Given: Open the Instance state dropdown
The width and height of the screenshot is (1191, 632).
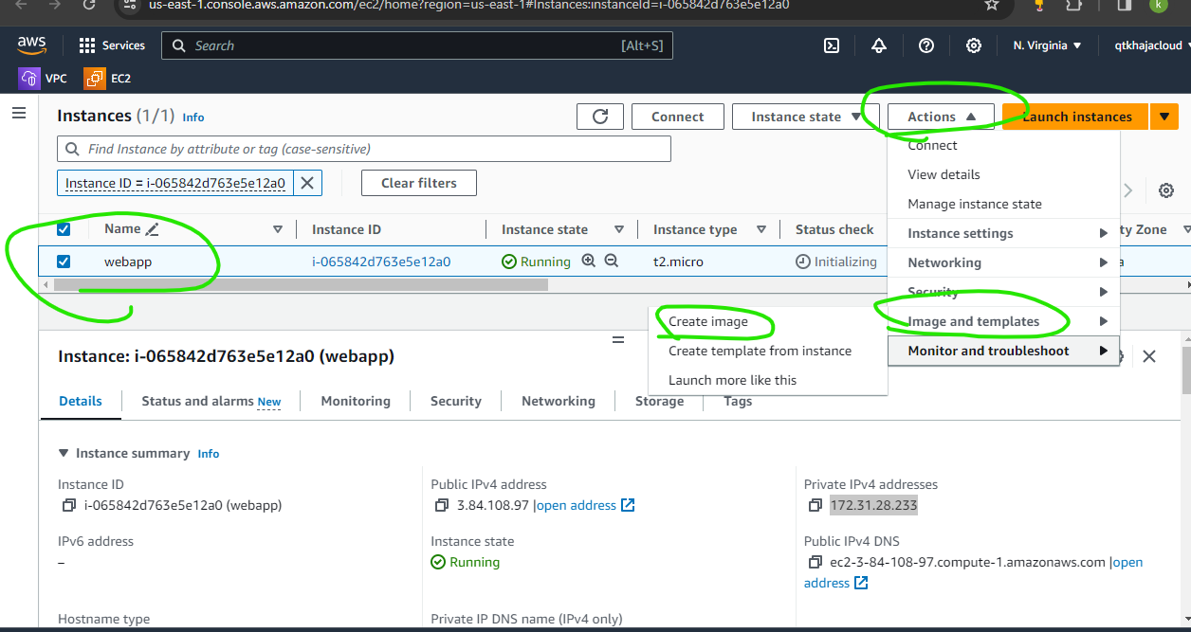Looking at the screenshot, I should point(806,117).
